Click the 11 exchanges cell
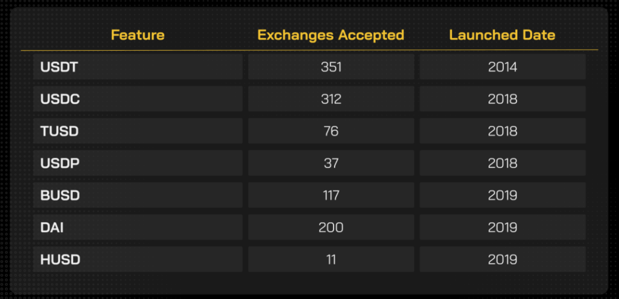This screenshot has width=619, height=299. coord(331,259)
